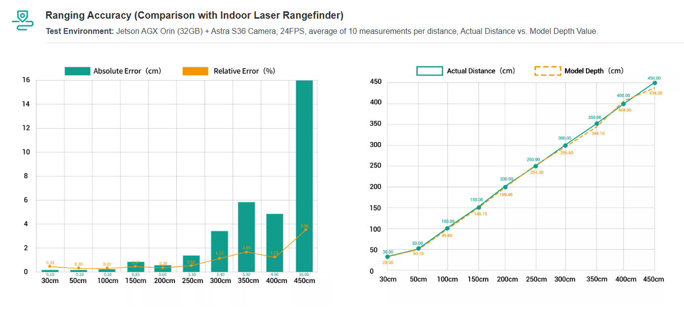This screenshot has height=313, width=684.
Task: Click the 12 tick on the bar chart y-axis
Action: point(26,128)
